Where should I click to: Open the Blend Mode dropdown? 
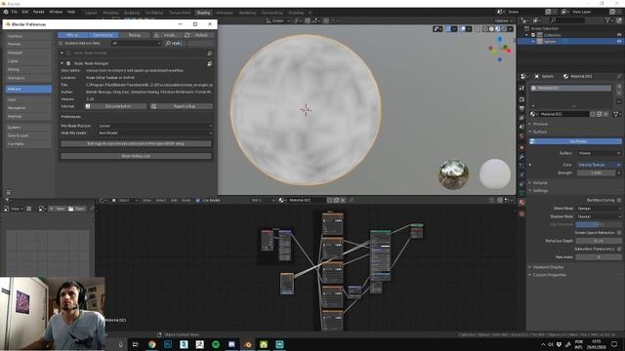click(x=599, y=209)
